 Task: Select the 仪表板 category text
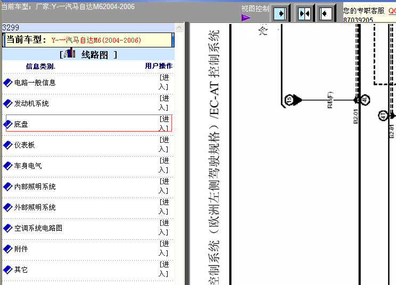(x=24, y=145)
